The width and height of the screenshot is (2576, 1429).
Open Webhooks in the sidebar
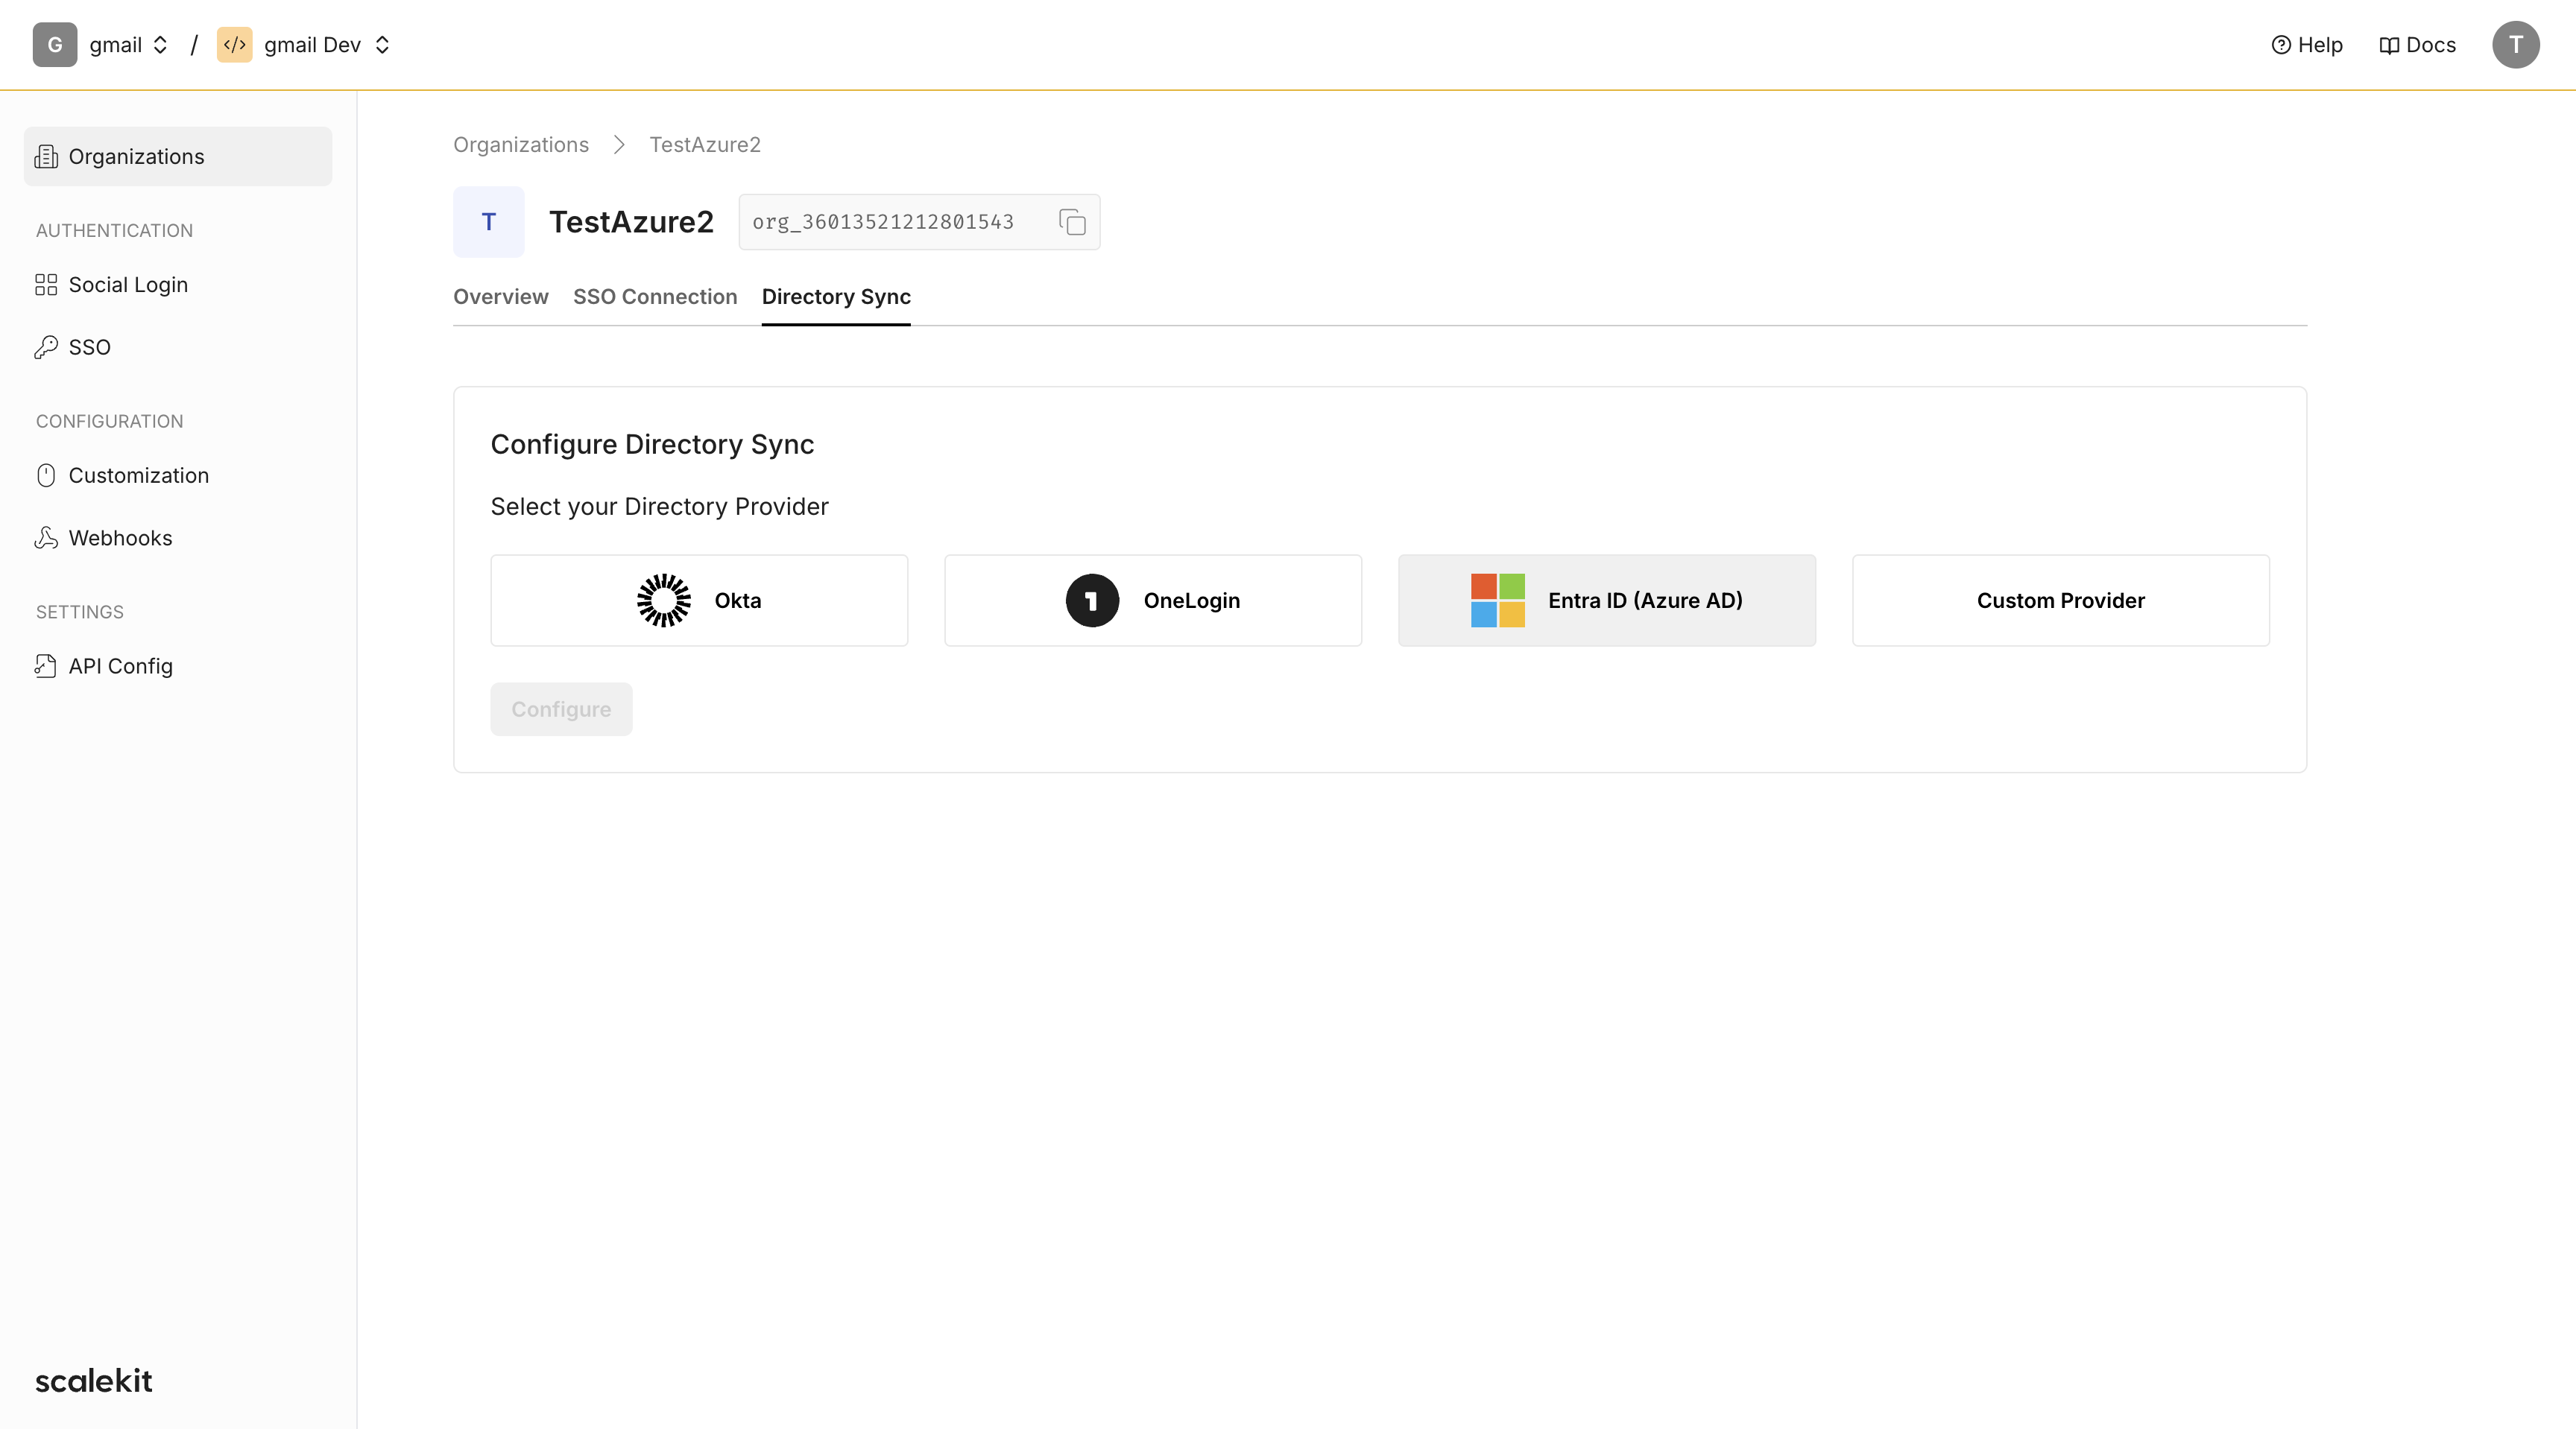178,539
